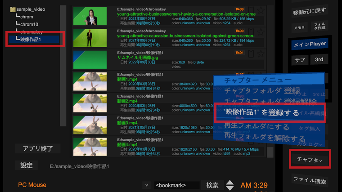
Task: Open the チャプタ▽ dropdown button
Action: [x=310, y=160]
